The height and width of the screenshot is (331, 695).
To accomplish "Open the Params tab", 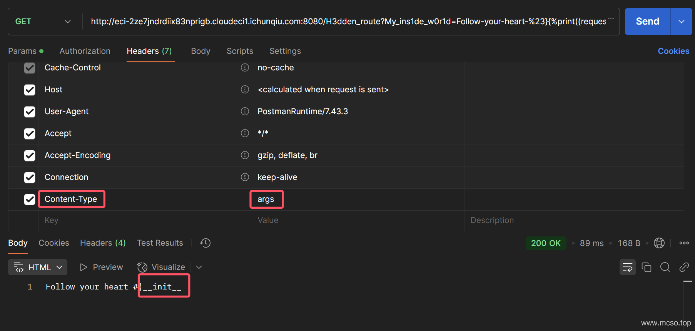I will (x=26, y=51).
